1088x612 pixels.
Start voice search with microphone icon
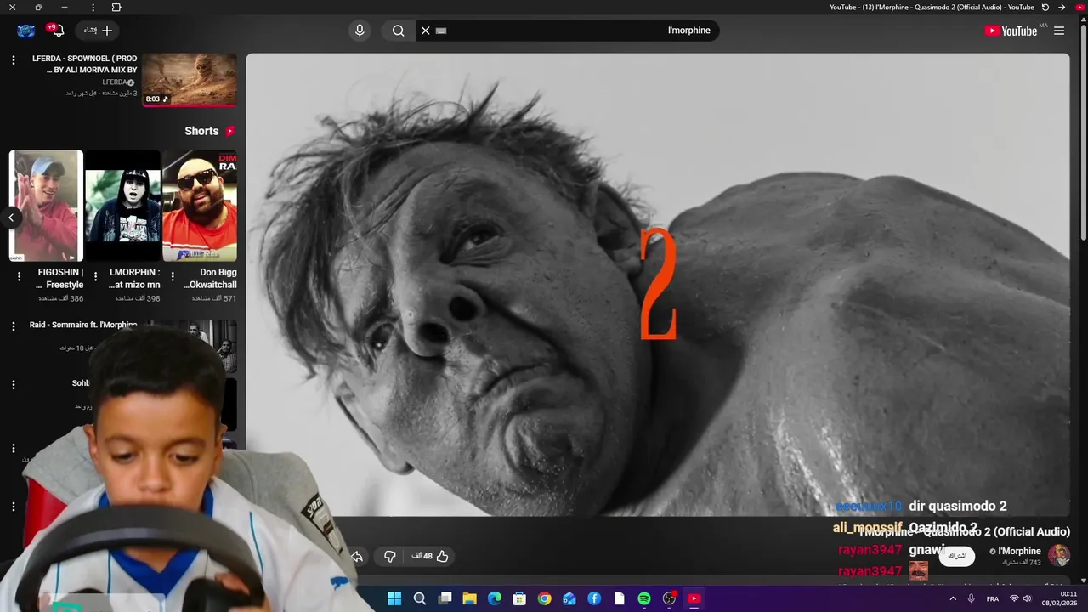360,31
